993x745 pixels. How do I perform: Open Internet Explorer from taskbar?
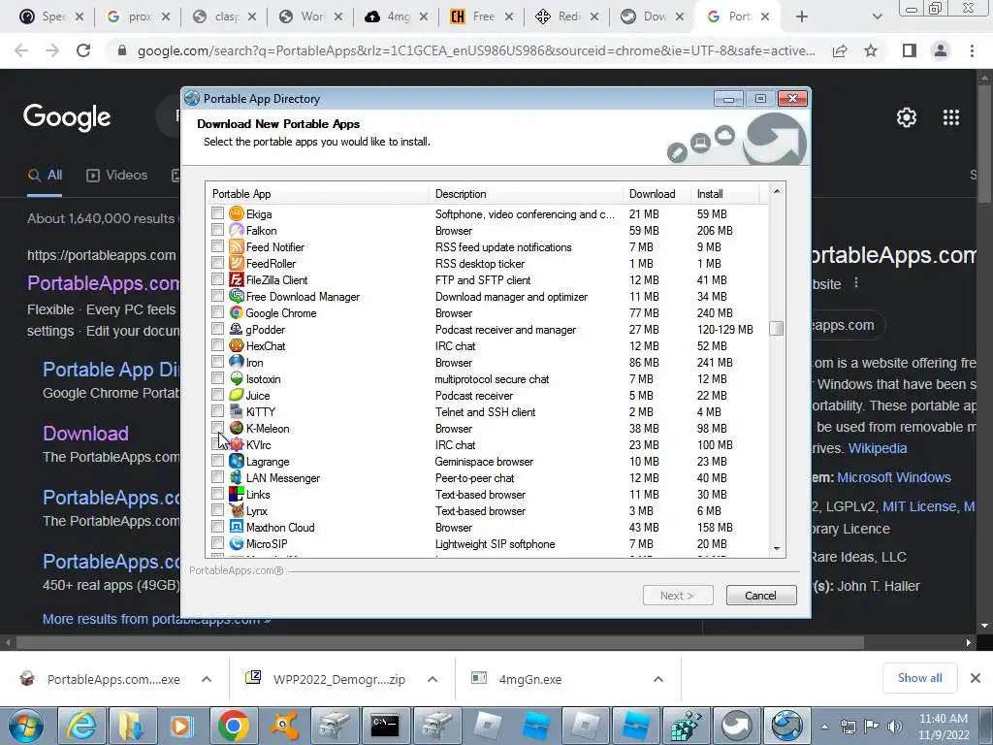point(82,726)
